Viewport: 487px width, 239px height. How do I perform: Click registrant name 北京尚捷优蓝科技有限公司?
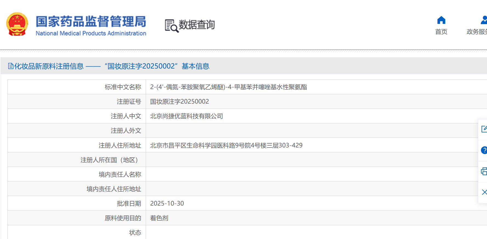pos(186,116)
